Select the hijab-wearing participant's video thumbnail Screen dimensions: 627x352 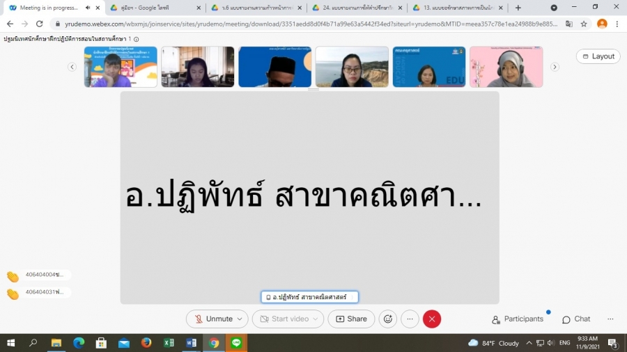pyautogui.click(x=506, y=67)
